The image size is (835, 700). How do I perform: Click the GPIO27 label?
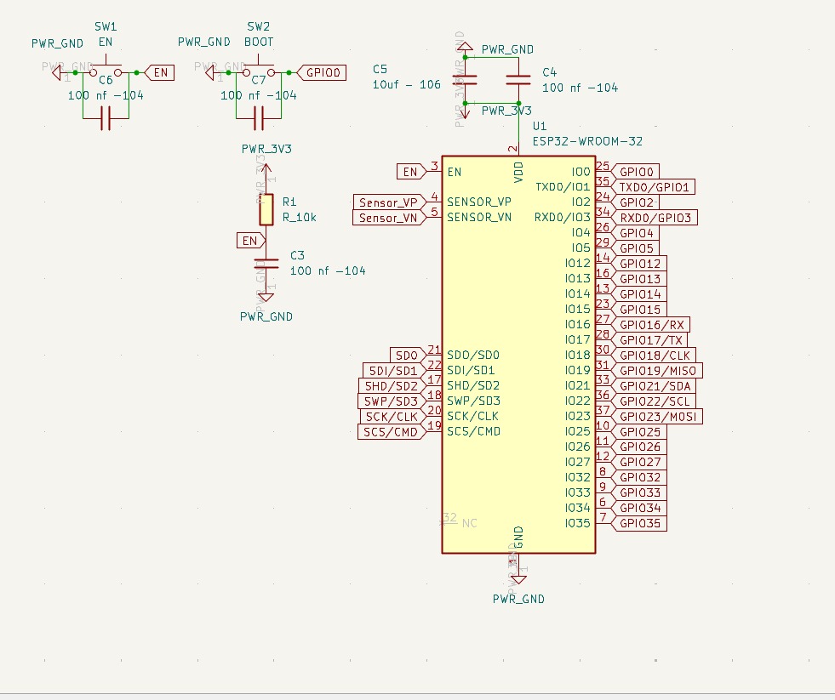pyautogui.click(x=638, y=462)
